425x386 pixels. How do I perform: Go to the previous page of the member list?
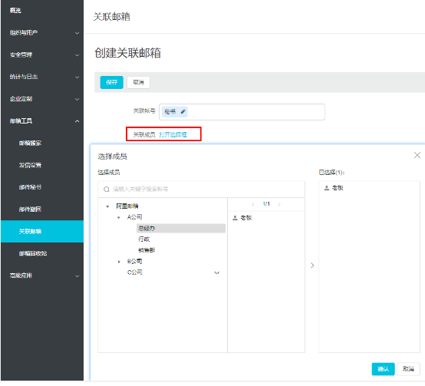(x=253, y=204)
